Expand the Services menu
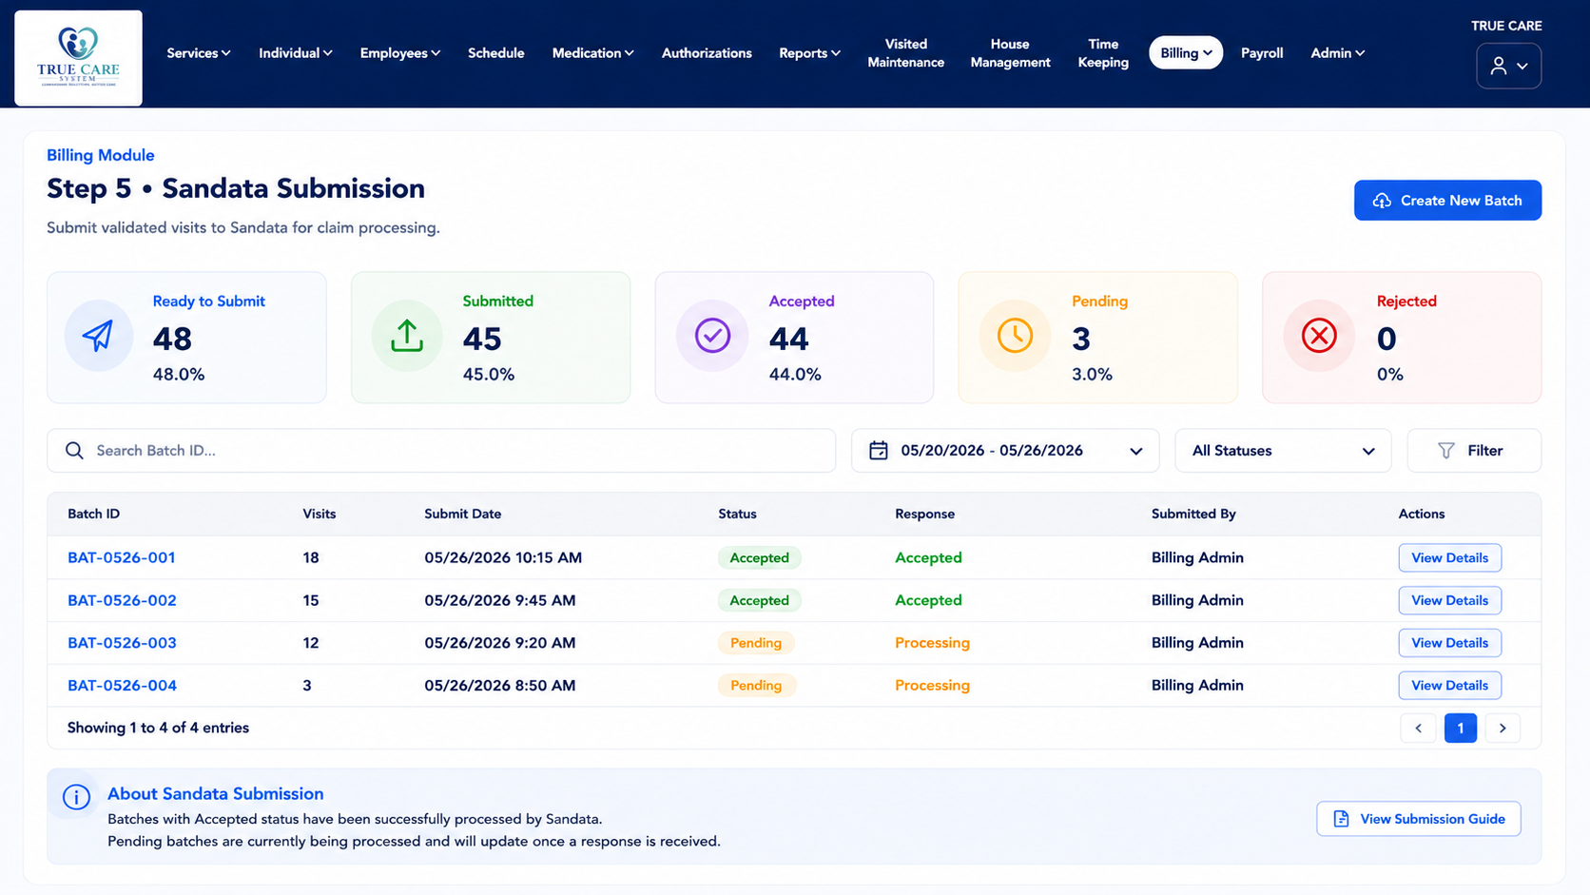This screenshot has height=895, width=1590. 198,53
